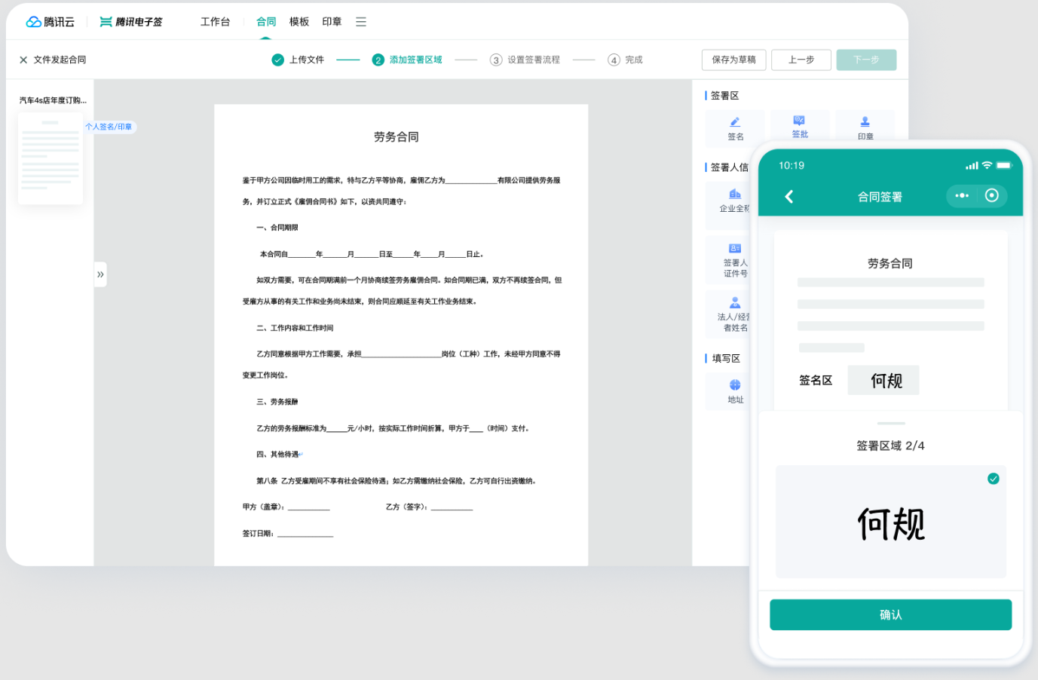Select step 3 设置签署流程
1038x680 pixels.
(x=525, y=60)
